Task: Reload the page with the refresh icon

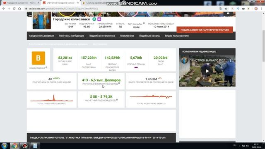Action: [x=14, y=9]
